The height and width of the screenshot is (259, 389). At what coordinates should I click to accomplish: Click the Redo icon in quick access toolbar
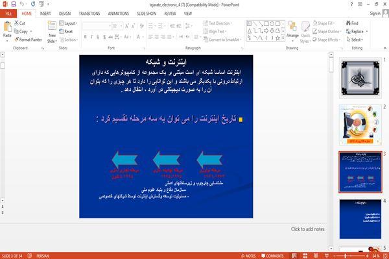point(33,4)
